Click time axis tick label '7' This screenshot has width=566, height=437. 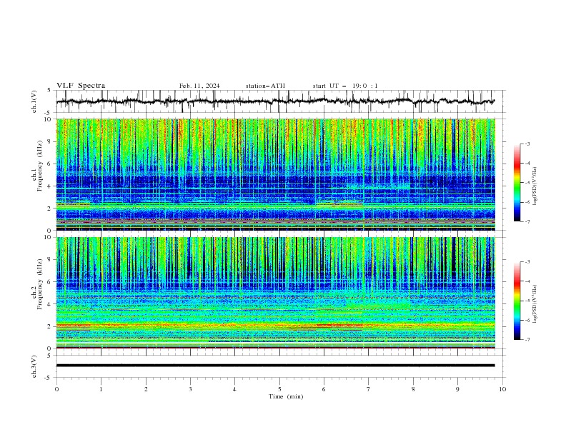tap(369, 389)
